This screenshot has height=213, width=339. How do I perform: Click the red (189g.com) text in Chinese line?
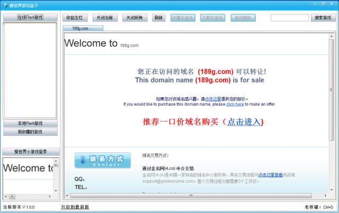216,71
